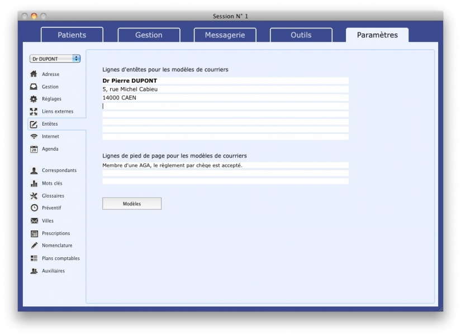Click the envelope icon beside Villes
461x336 pixels.
click(35, 220)
